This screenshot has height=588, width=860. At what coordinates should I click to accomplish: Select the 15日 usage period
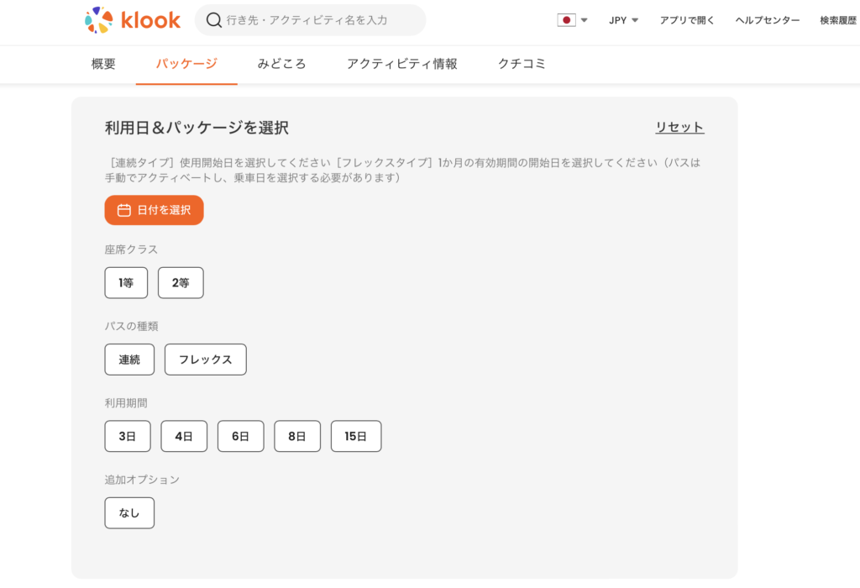356,437
